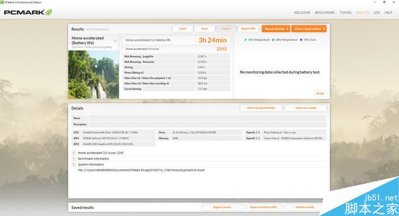Expand Home accelerated 3.0 score row

(74, 153)
